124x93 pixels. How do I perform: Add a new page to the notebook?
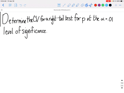[16, 5]
